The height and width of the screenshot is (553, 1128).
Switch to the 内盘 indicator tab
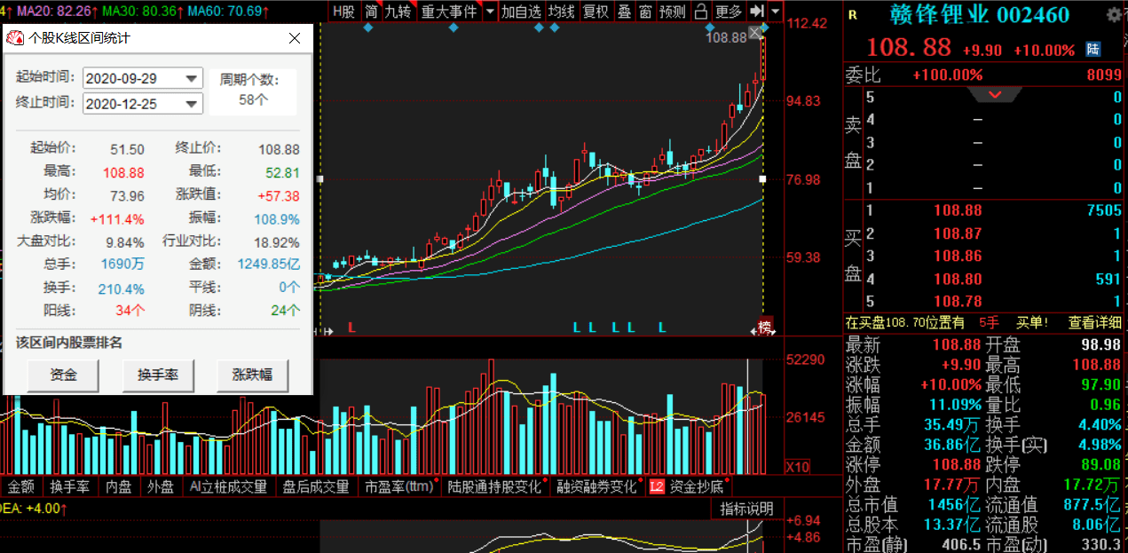(x=118, y=486)
